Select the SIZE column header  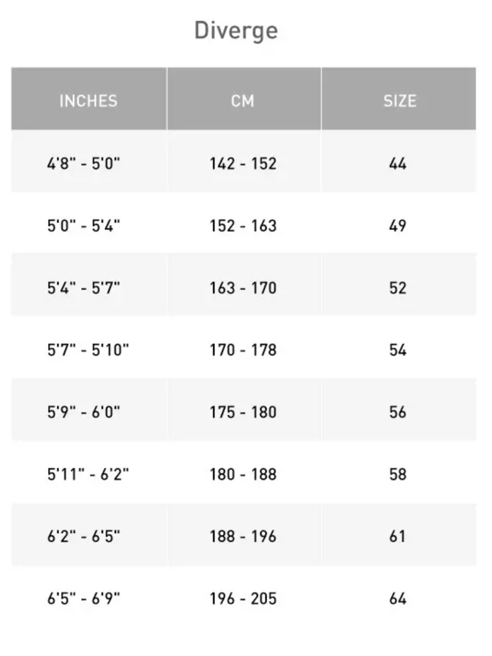[399, 101]
